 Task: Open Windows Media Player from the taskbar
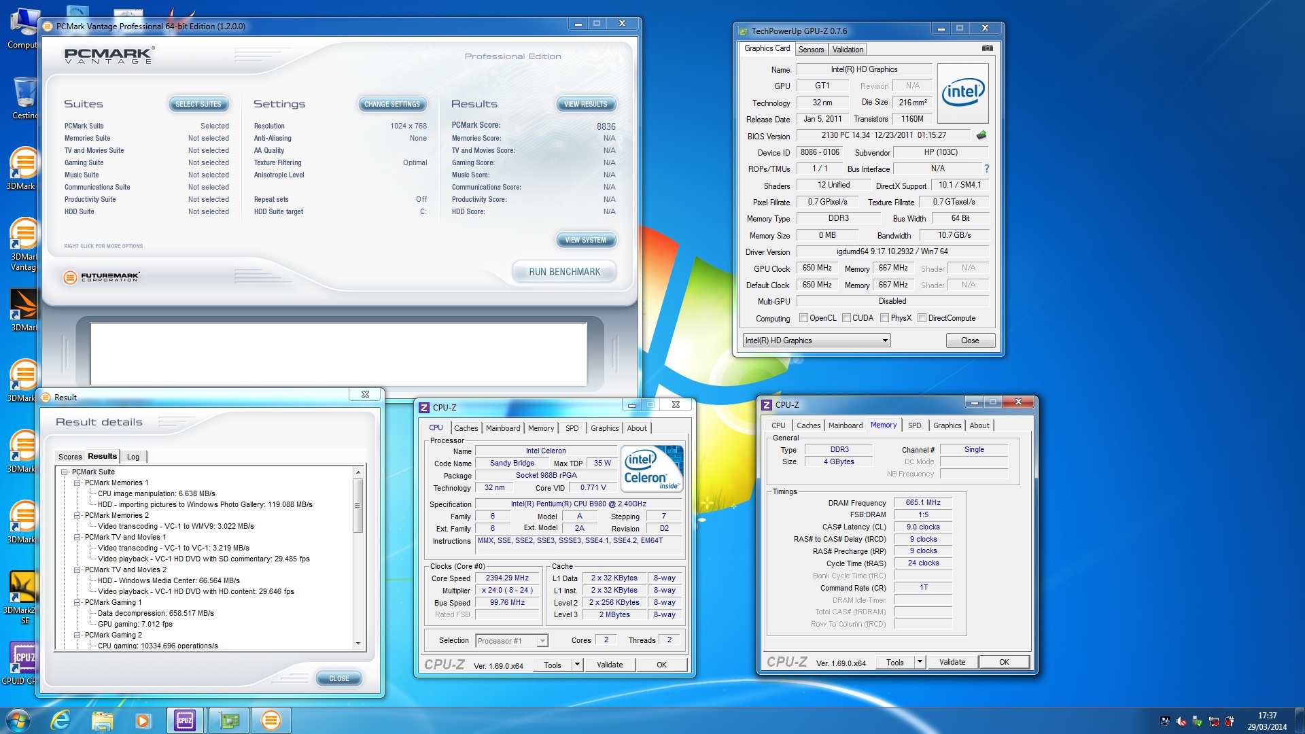pos(143,720)
